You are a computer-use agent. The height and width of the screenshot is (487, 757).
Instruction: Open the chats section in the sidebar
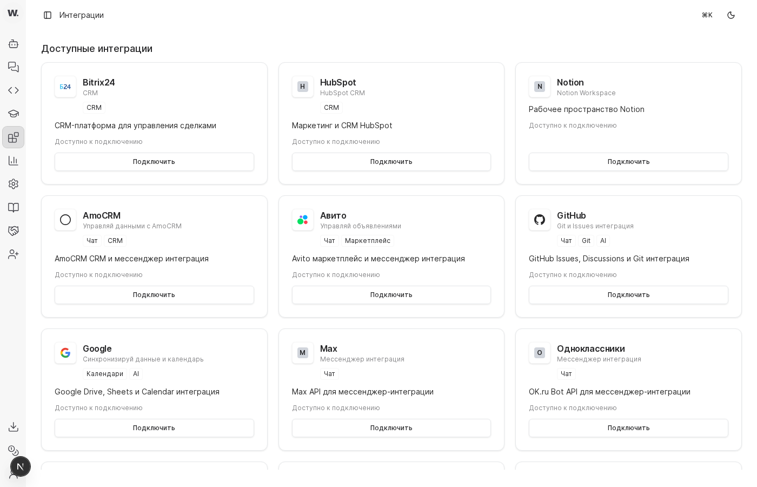coord(13,67)
